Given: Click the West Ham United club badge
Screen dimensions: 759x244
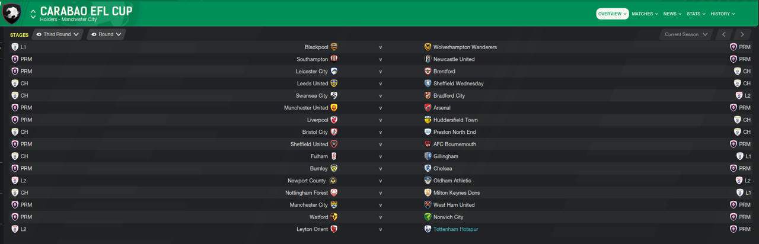Looking at the screenshot, I should 428,205.
